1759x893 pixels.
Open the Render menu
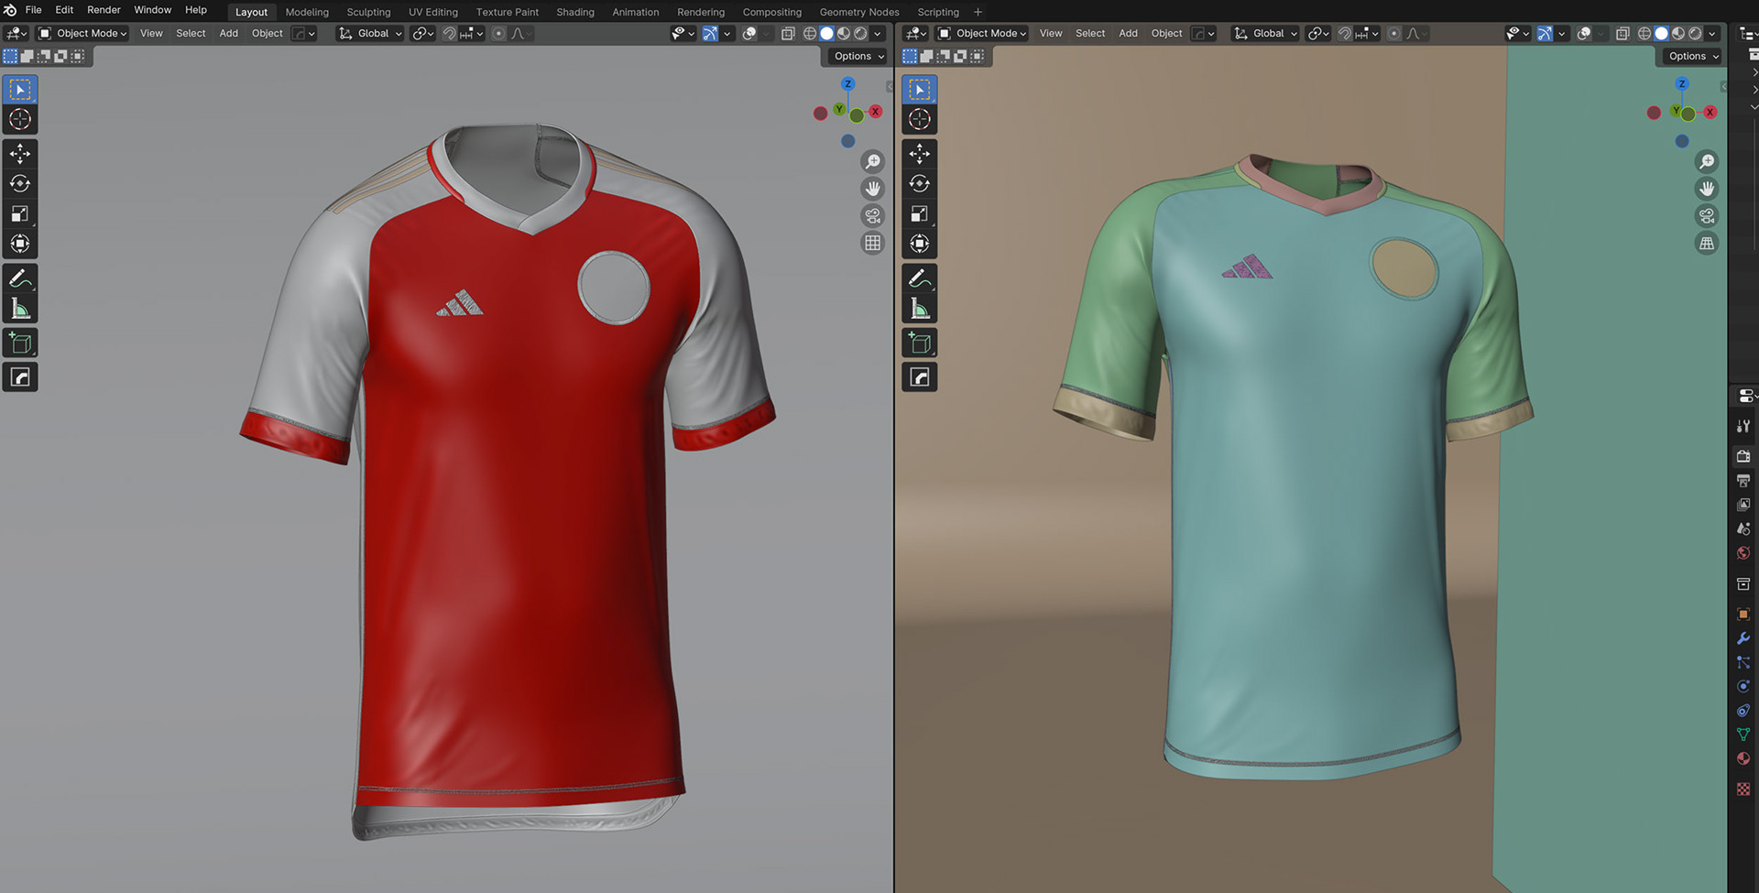104,10
